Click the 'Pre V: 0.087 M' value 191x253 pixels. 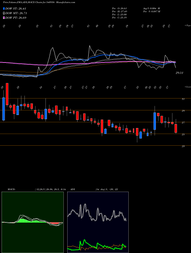[151, 11]
